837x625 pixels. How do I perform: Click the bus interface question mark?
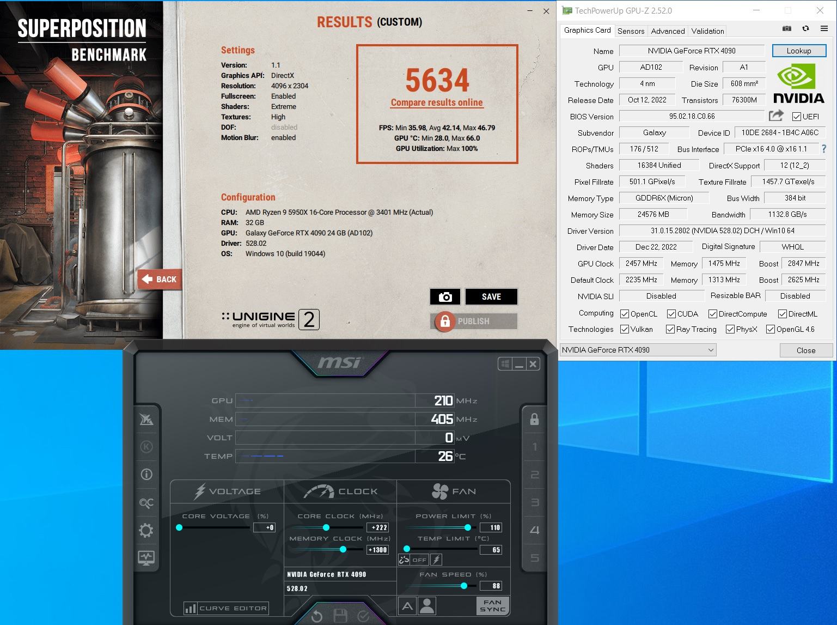click(823, 149)
